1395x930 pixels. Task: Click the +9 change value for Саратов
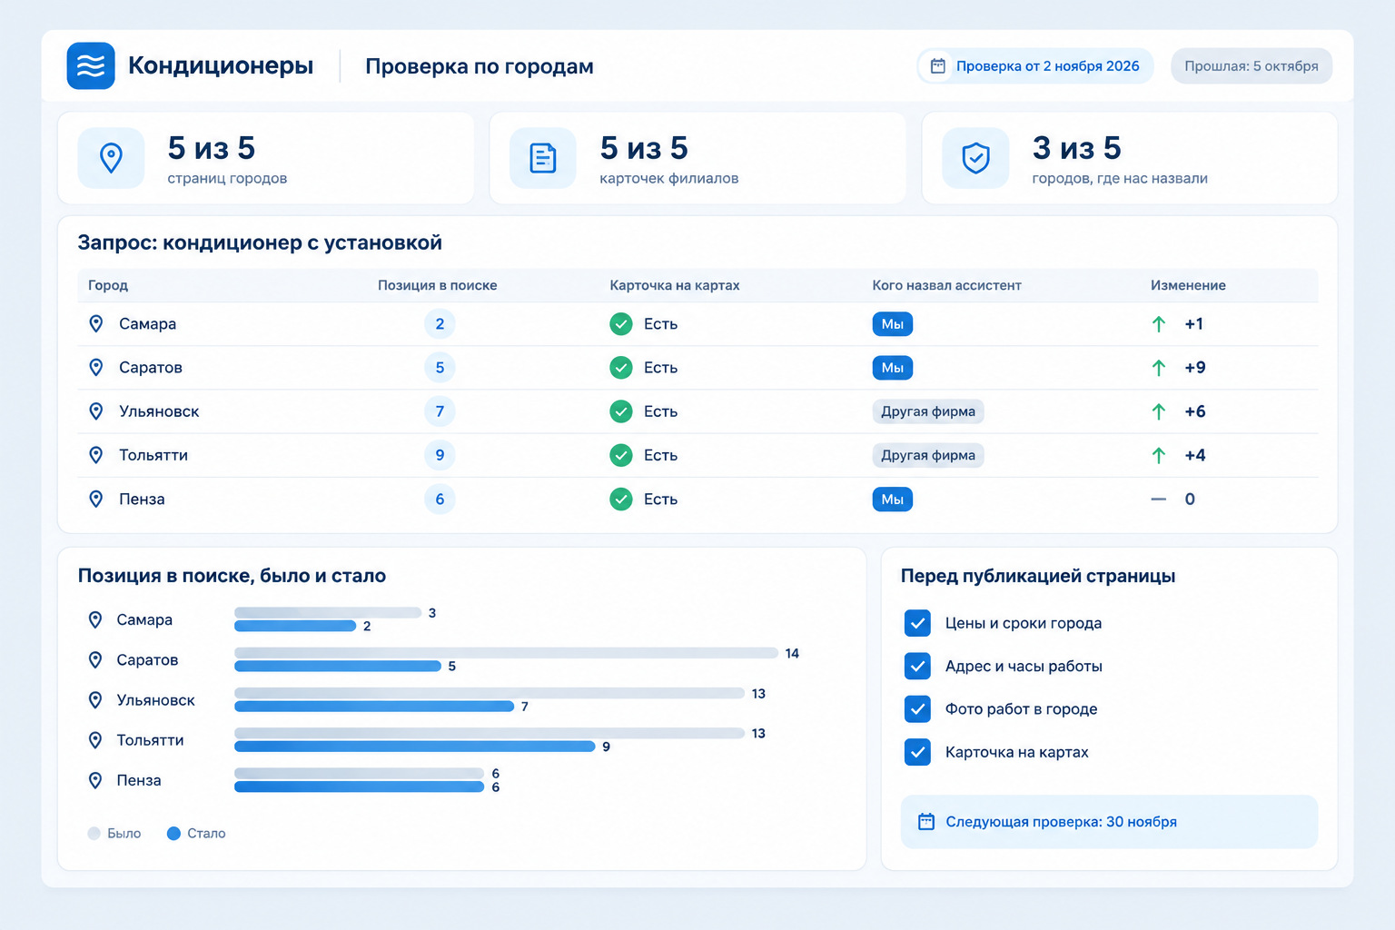[1195, 368]
